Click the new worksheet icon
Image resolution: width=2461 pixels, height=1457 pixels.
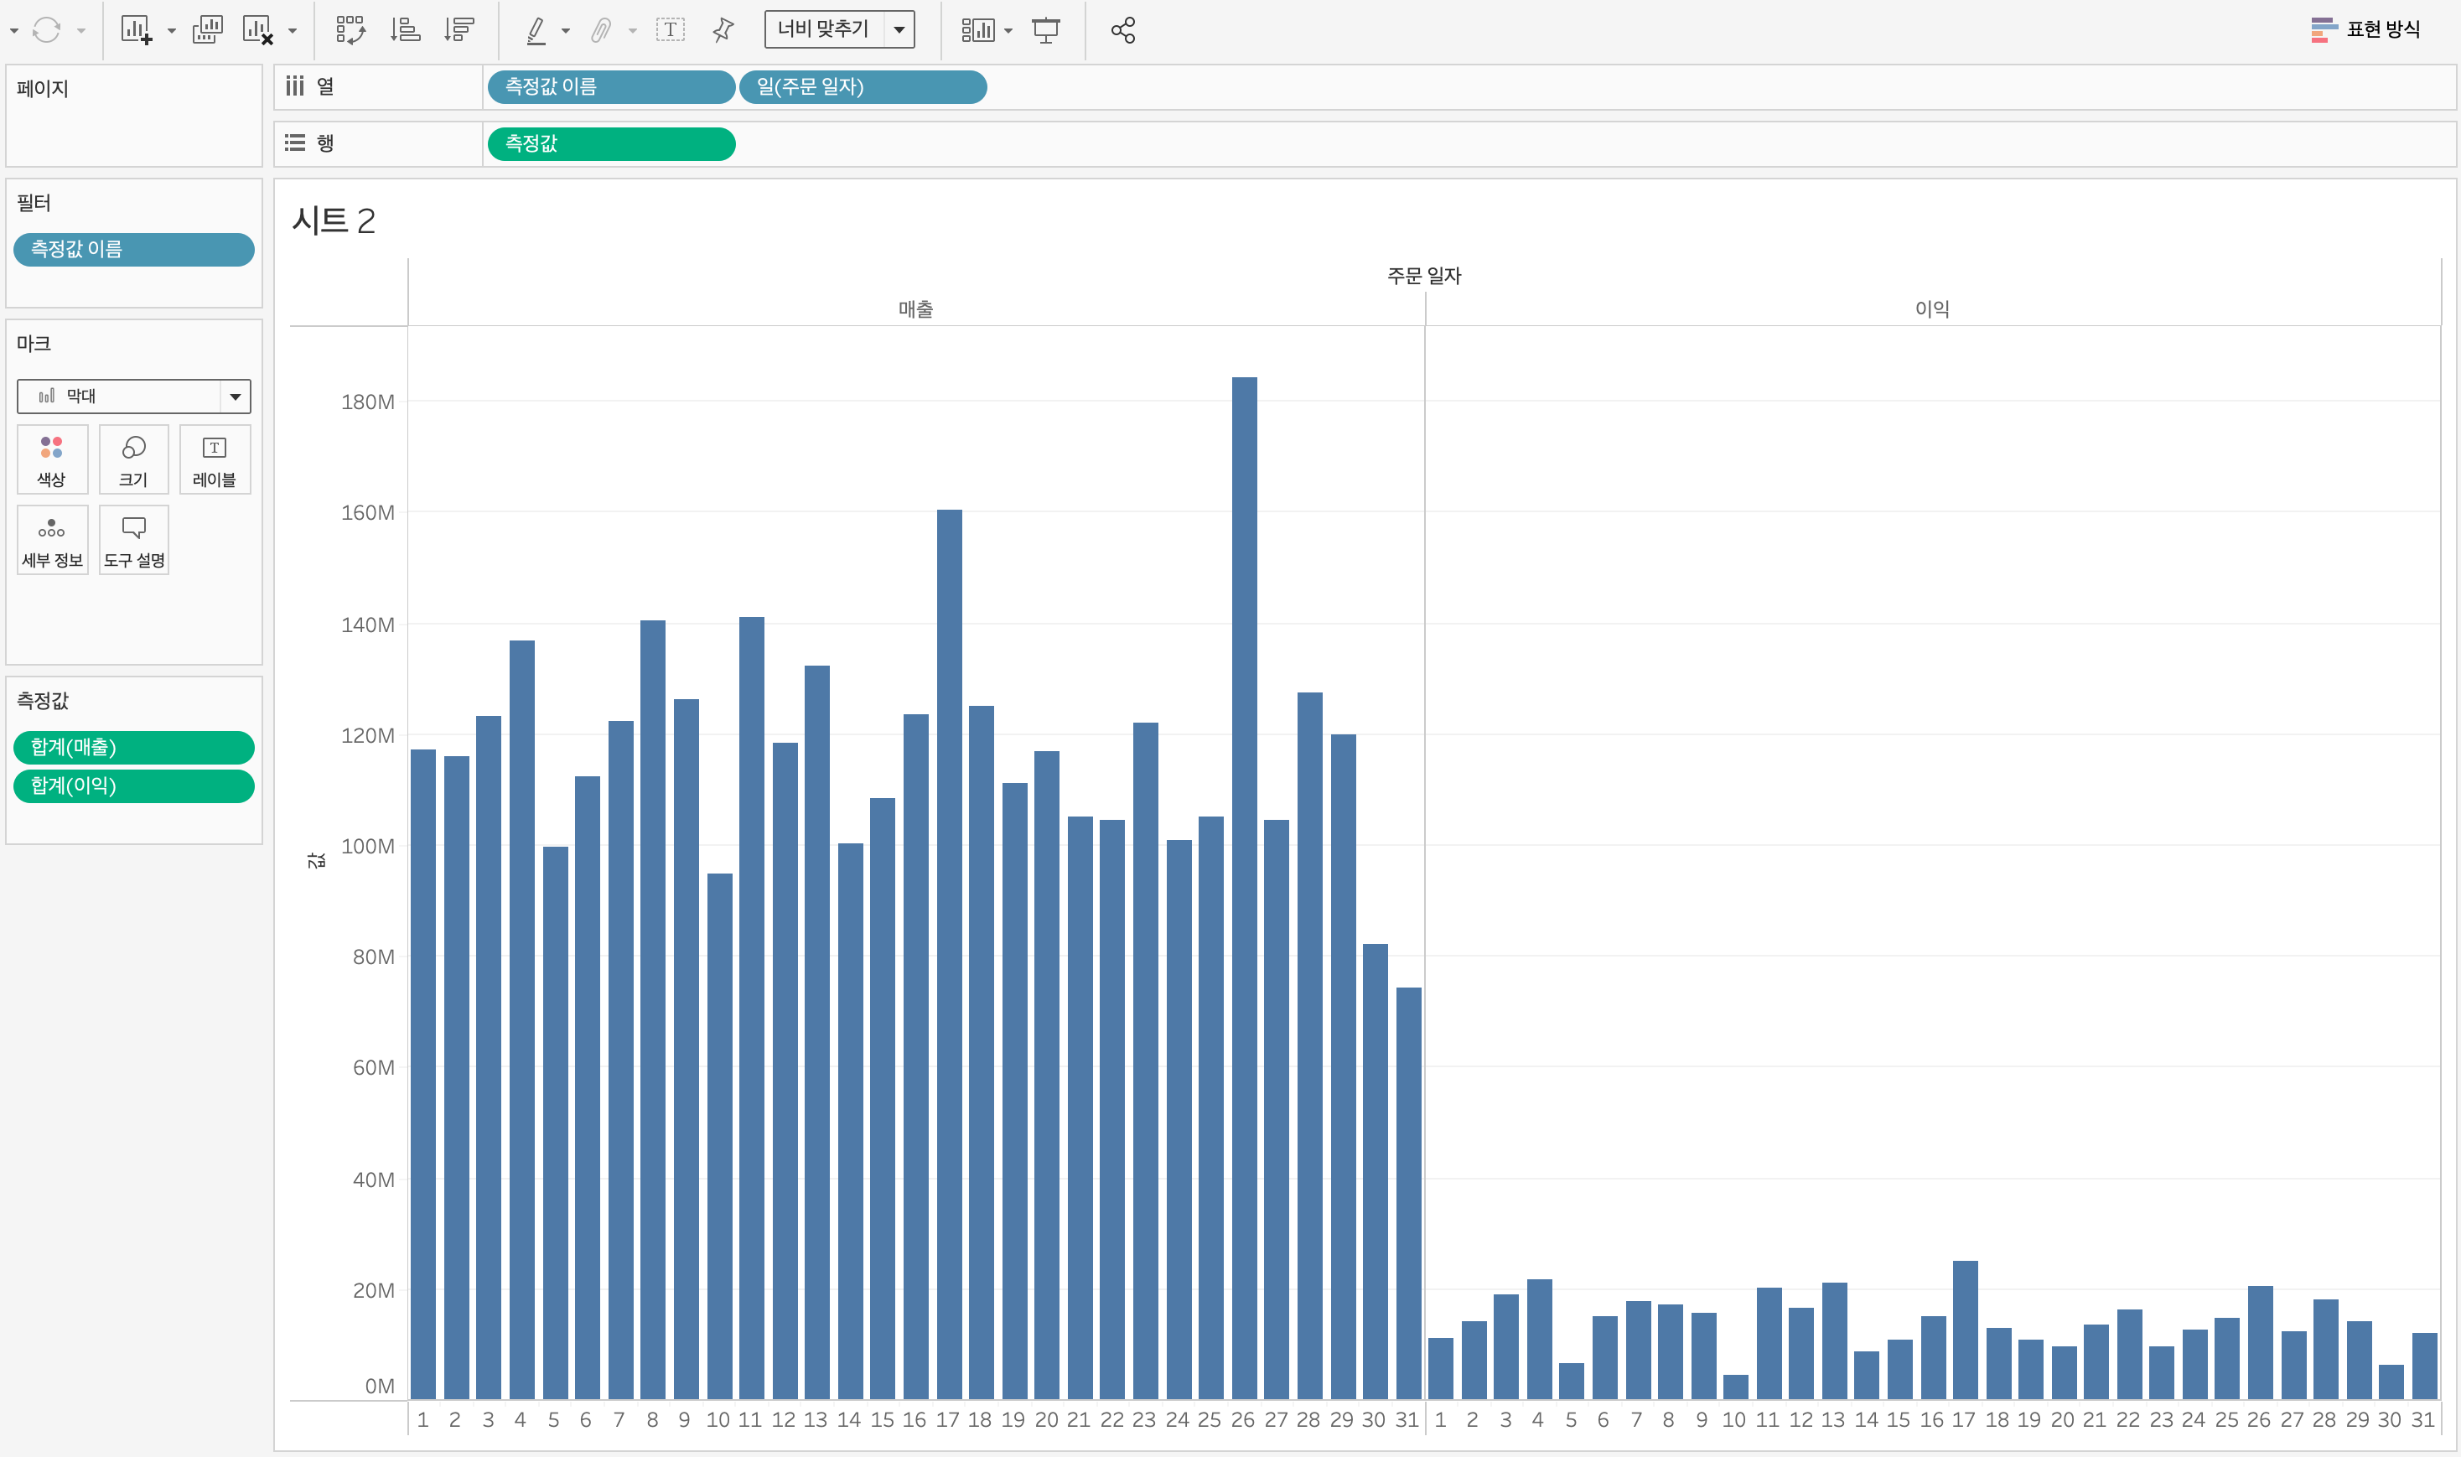(x=136, y=29)
